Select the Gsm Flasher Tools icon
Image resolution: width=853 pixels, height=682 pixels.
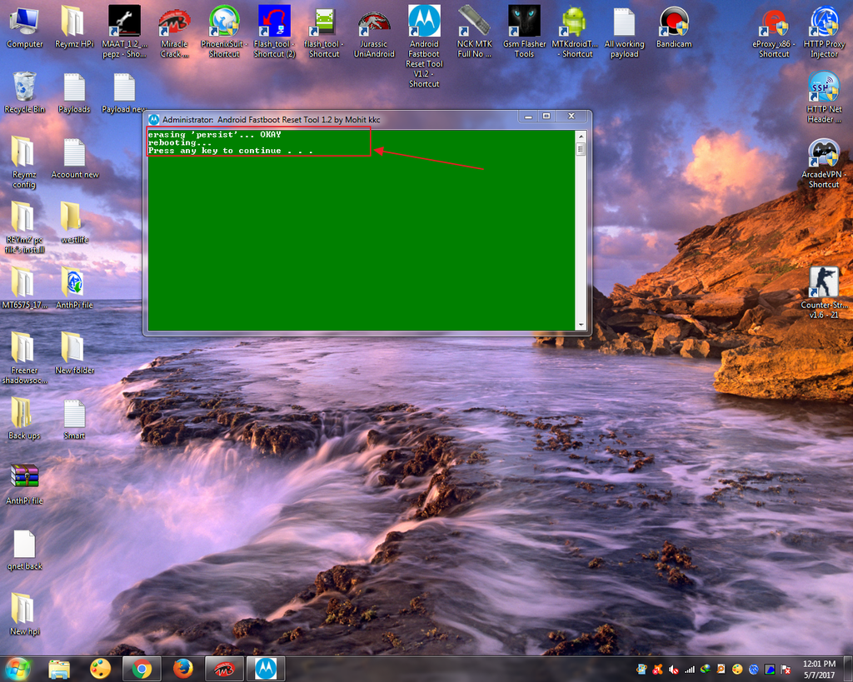[524, 22]
